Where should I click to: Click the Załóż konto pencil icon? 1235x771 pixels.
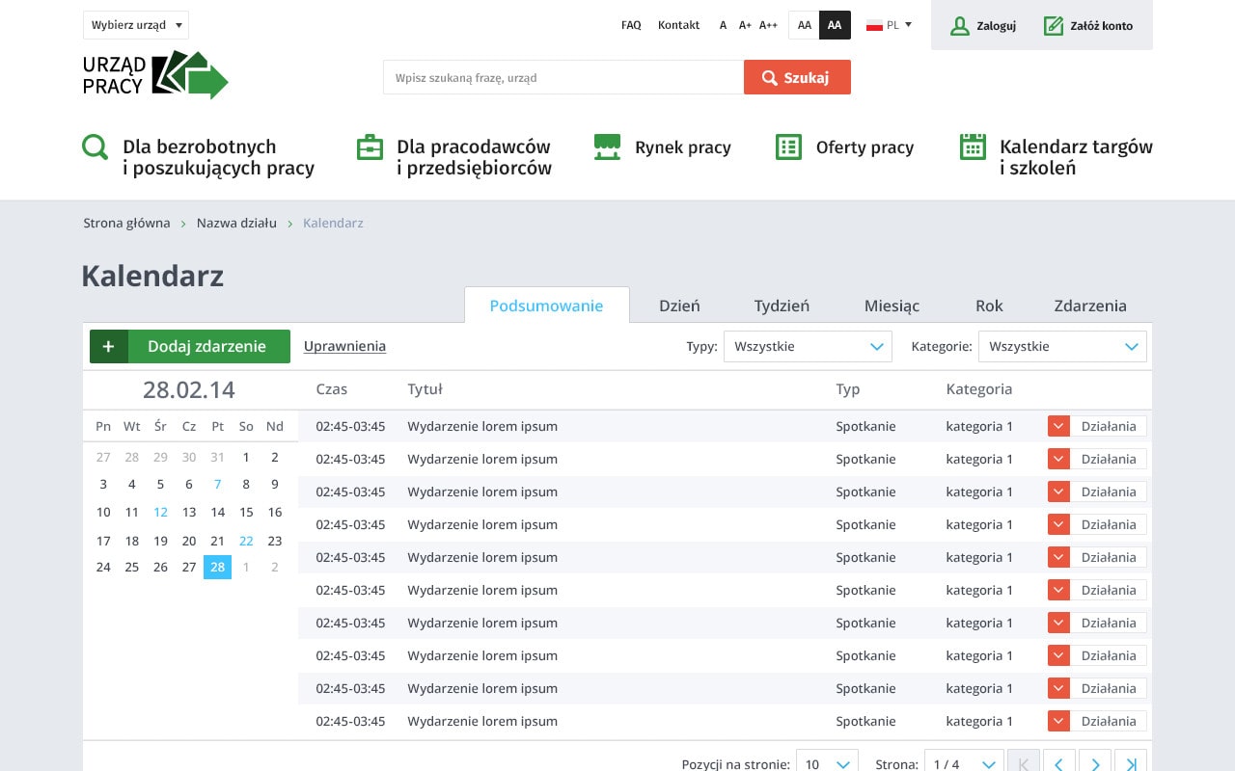[x=1054, y=26]
